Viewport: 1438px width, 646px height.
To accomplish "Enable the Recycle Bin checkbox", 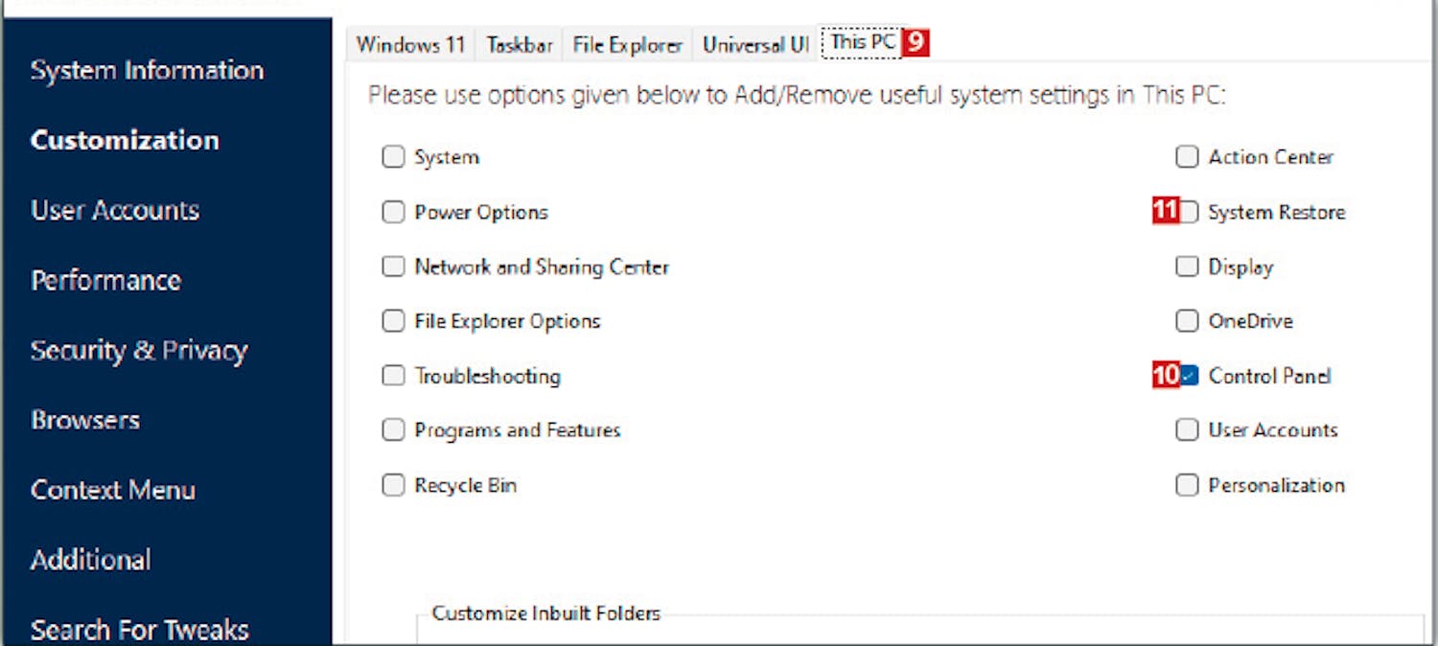I will 393,485.
